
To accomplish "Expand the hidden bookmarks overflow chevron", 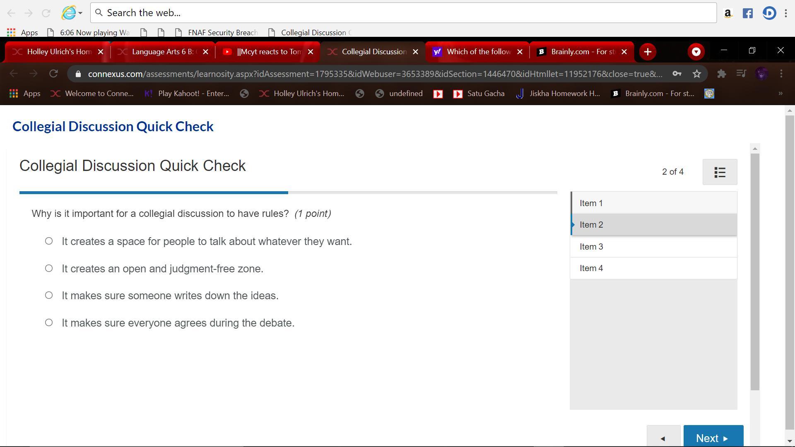I will (x=780, y=94).
